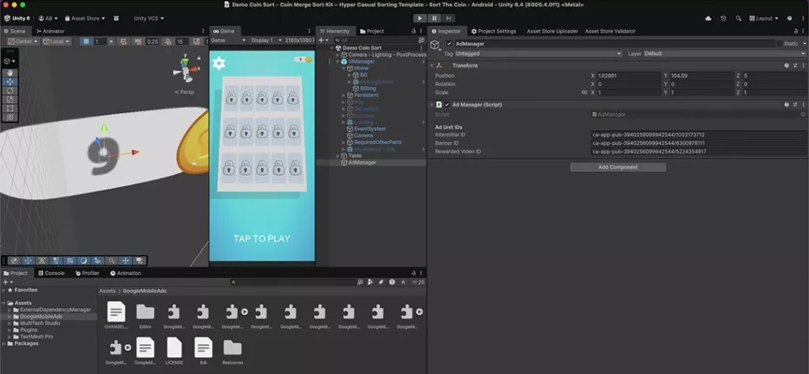Image resolution: width=809 pixels, height=374 pixels.
Task: Click the Position X input field
Action: pos(629,76)
